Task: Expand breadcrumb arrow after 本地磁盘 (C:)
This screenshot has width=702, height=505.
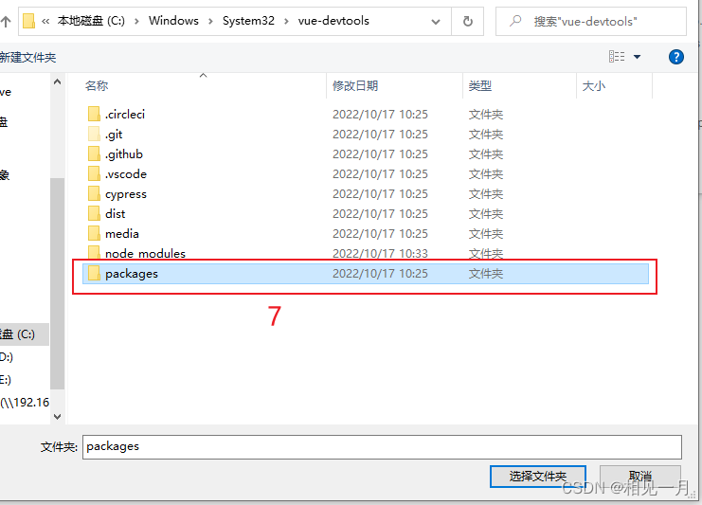Action: [x=136, y=21]
